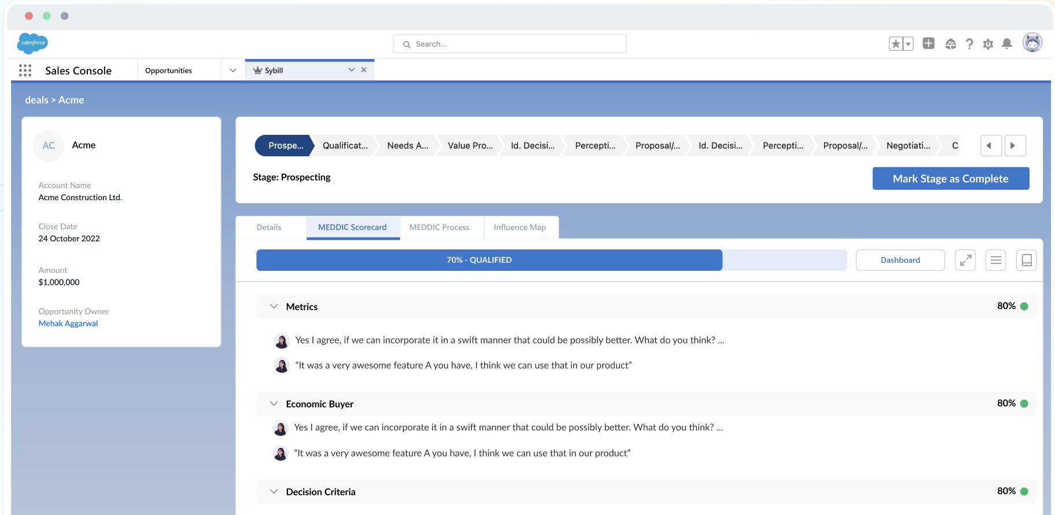
Task: Click the AC account avatar
Action: tap(49, 146)
